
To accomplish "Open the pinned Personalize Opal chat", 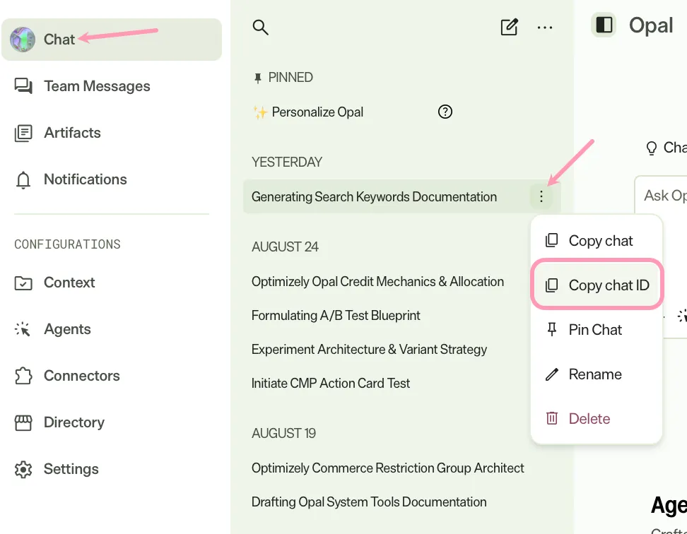I will point(317,112).
